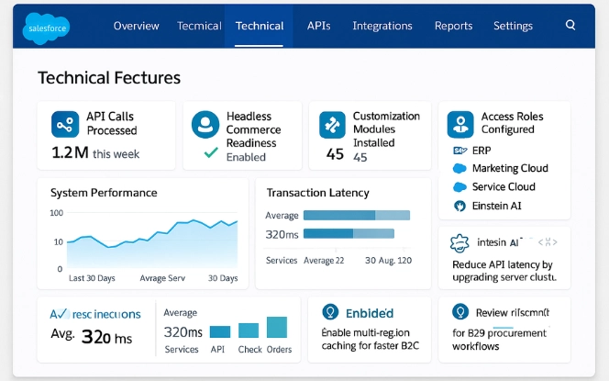The image size is (609, 381).
Task: Open search with the magnifier icon
Action: click(570, 26)
